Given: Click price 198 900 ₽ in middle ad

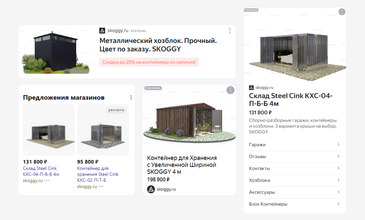Looking at the screenshot, I should [x=158, y=180].
